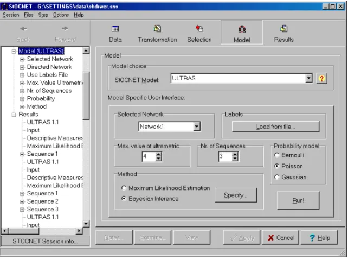Click the Forward arrow icon

[x=65, y=28]
